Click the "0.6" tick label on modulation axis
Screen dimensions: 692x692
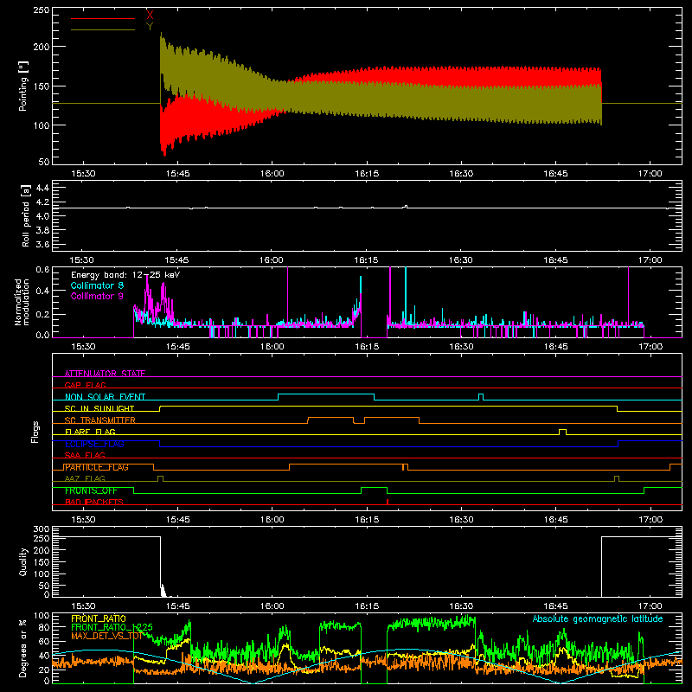tap(42, 270)
